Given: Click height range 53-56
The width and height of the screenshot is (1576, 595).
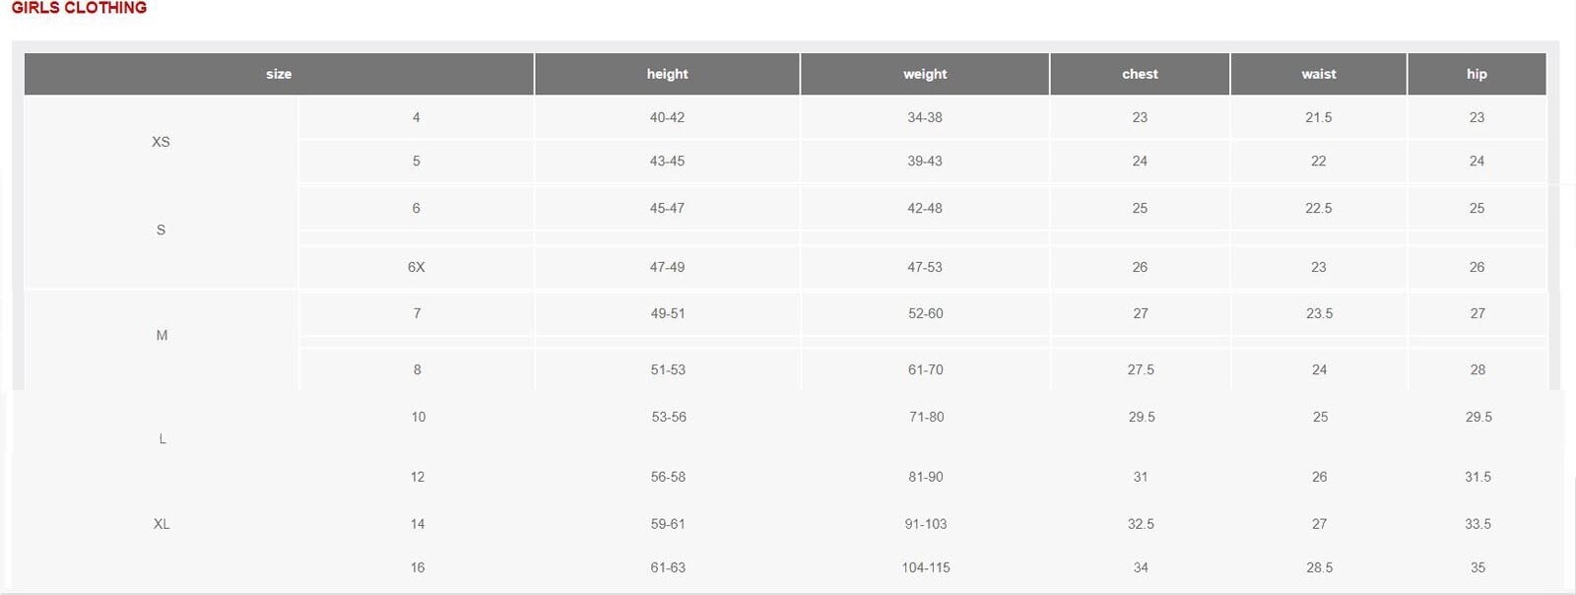Looking at the screenshot, I should (669, 417).
